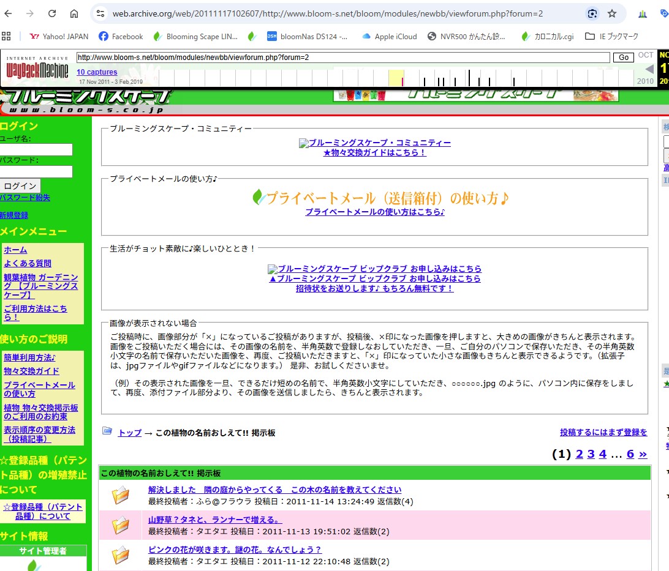
Task: Open 投稿するにはまず登録を link
Action: pyautogui.click(x=603, y=432)
